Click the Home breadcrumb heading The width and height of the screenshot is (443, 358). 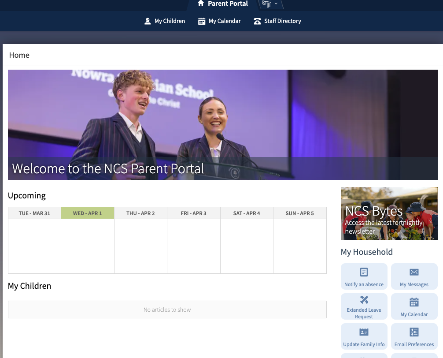(19, 55)
